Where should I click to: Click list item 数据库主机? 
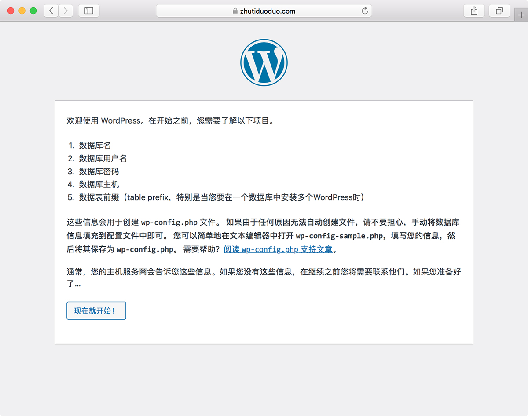pos(99,184)
